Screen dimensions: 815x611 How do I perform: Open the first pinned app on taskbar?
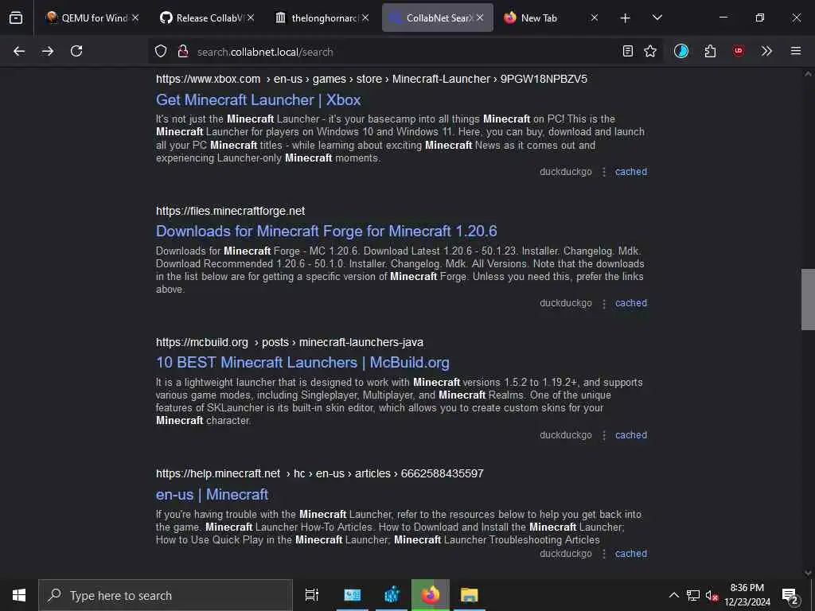(352, 595)
